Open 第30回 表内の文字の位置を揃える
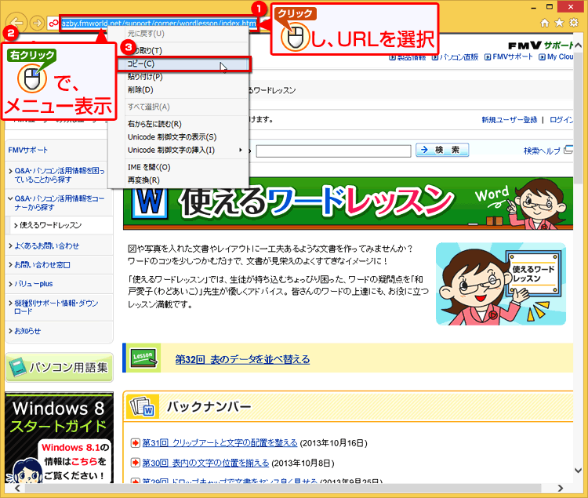 coord(205,463)
